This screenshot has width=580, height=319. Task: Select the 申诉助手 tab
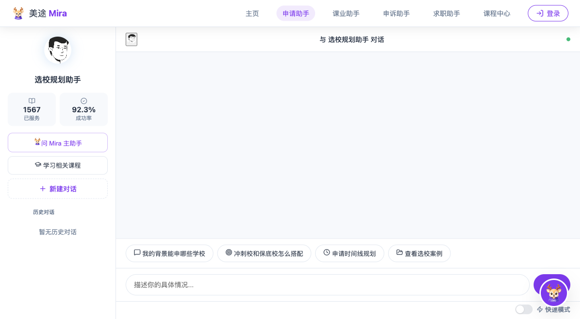[x=396, y=13]
